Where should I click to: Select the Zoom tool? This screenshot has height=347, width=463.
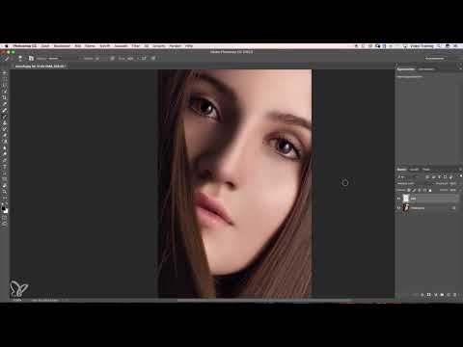(5, 192)
